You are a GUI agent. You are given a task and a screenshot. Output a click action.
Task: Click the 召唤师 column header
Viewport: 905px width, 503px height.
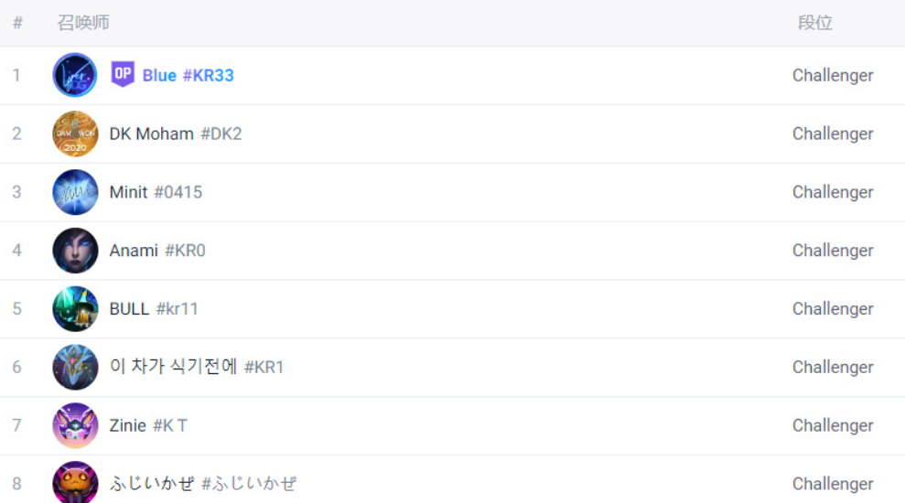pyautogui.click(x=83, y=23)
